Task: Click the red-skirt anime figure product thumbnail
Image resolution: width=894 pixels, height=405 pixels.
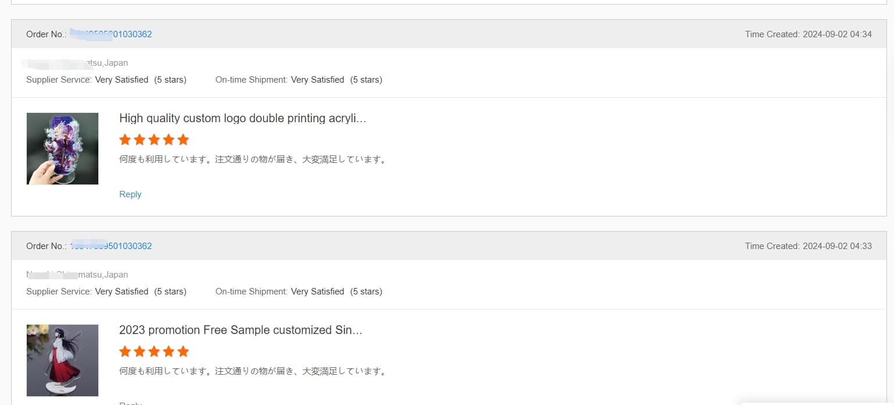Action: (62, 360)
